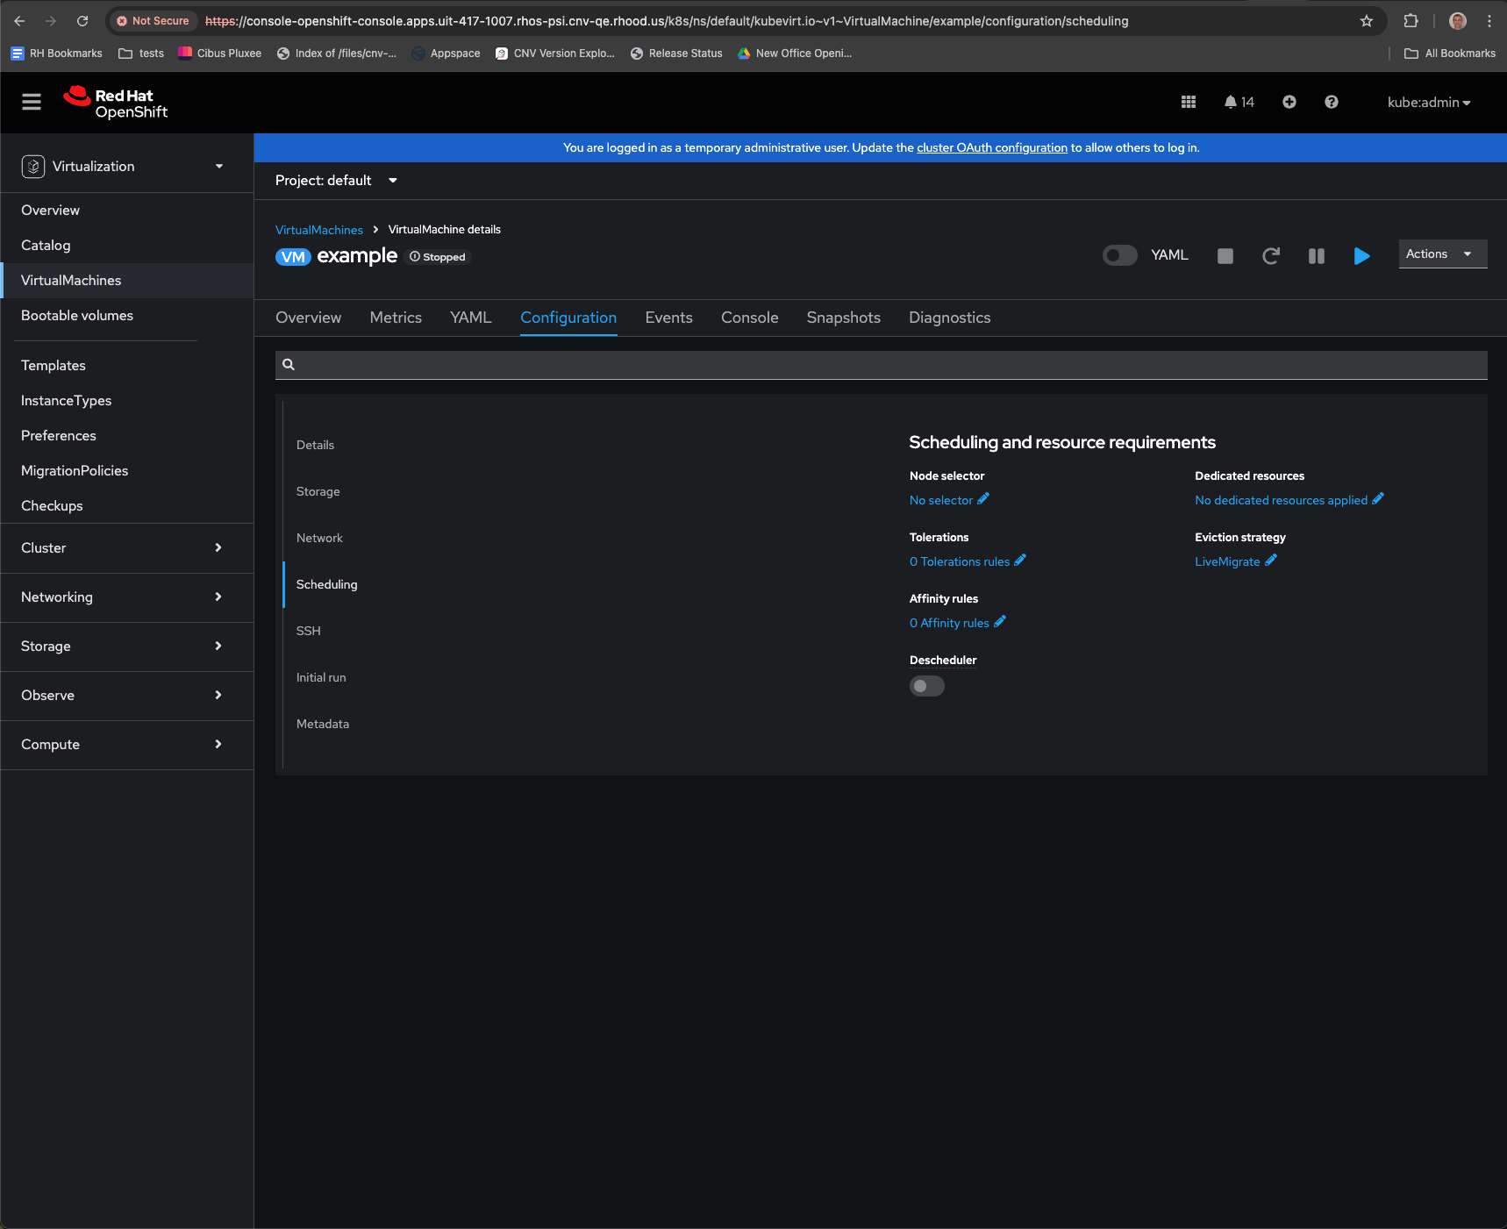Click the Start VM play icon
Viewport: 1507px width, 1229px height.
(x=1361, y=256)
